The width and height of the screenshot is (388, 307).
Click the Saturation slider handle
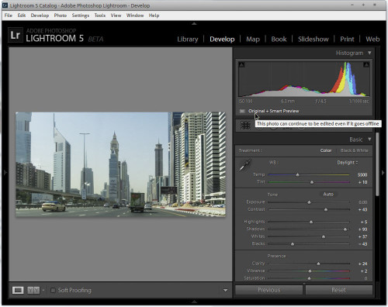pyautogui.click(x=309, y=278)
